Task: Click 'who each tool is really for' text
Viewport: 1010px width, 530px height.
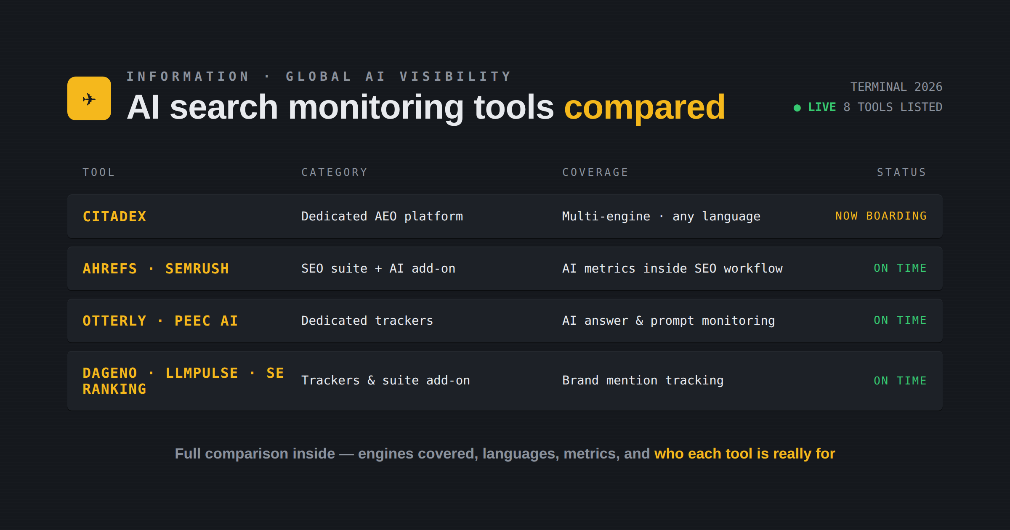Action: [x=745, y=454]
